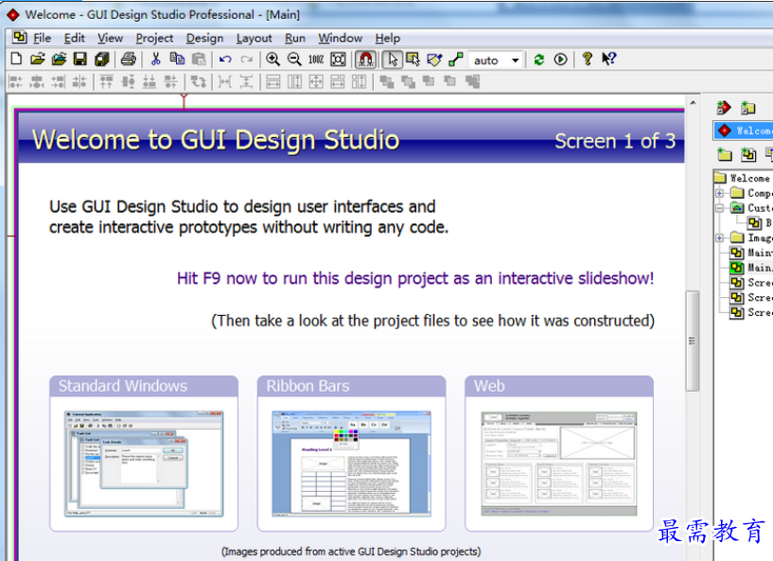This screenshot has height=561, width=773.
Task: Zoom out with the minus magnifier
Action: point(294,60)
